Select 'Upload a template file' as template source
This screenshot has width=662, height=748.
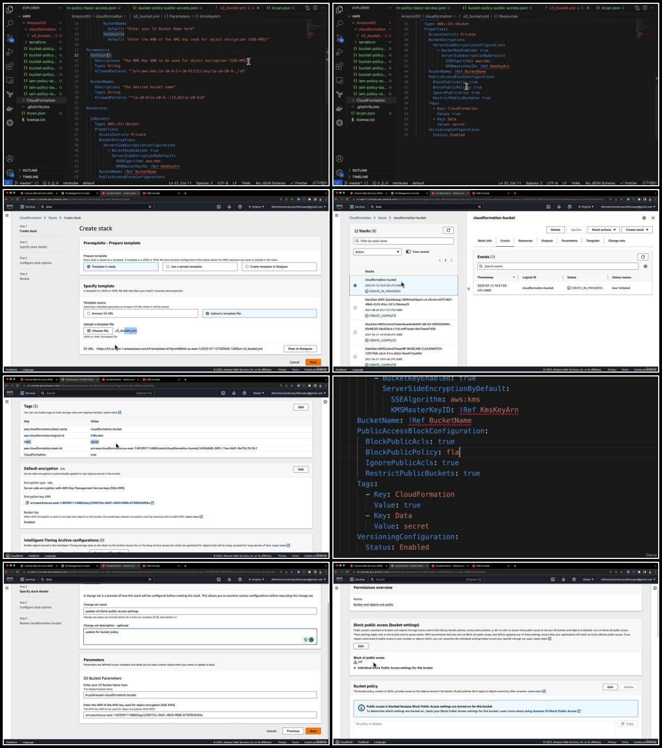click(259, 314)
